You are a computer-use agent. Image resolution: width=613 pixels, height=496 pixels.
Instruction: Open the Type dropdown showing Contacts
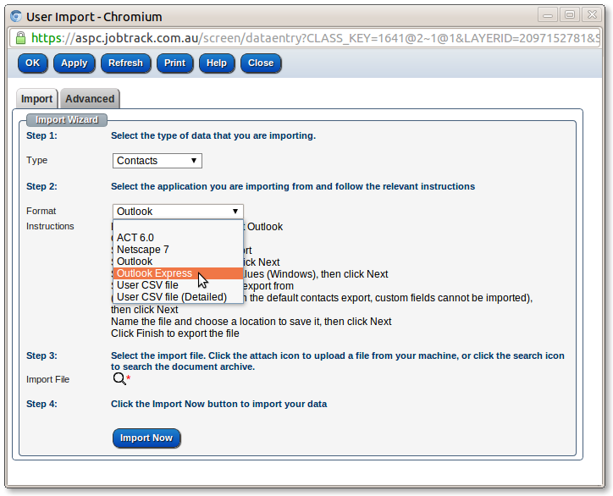tap(157, 160)
